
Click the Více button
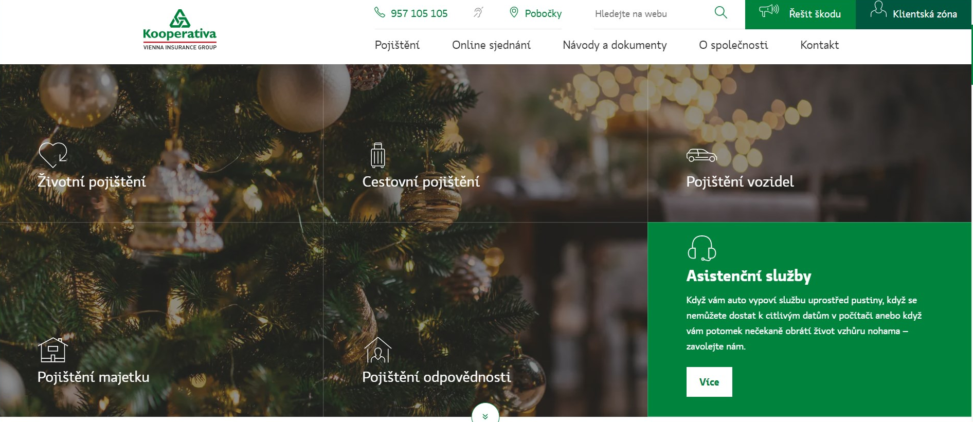click(709, 382)
